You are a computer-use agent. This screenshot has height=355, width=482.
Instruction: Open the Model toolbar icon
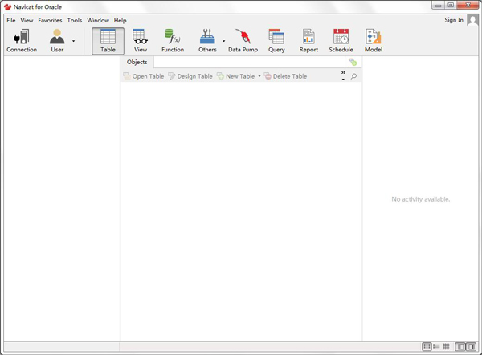[374, 41]
